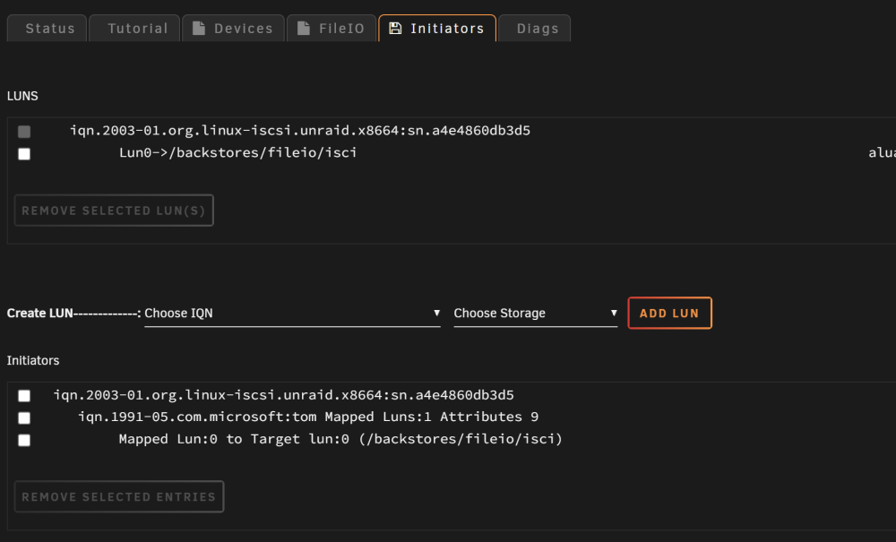Click the arrow of Choose IQN selector

pos(436,313)
